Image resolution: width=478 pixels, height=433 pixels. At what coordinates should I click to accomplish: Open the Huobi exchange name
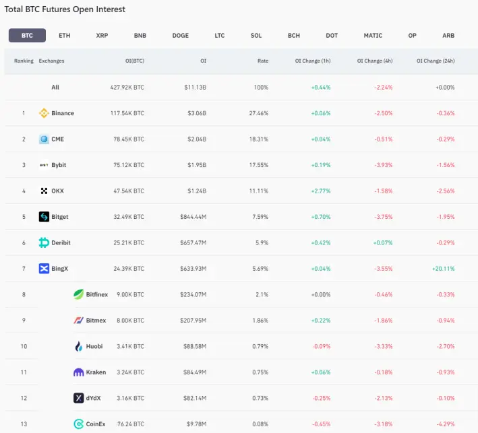click(x=94, y=346)
